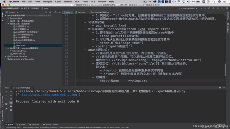Screen dimensions: 230x129
Task: Toggle the Structure tool window side tab
Action: 2,102
